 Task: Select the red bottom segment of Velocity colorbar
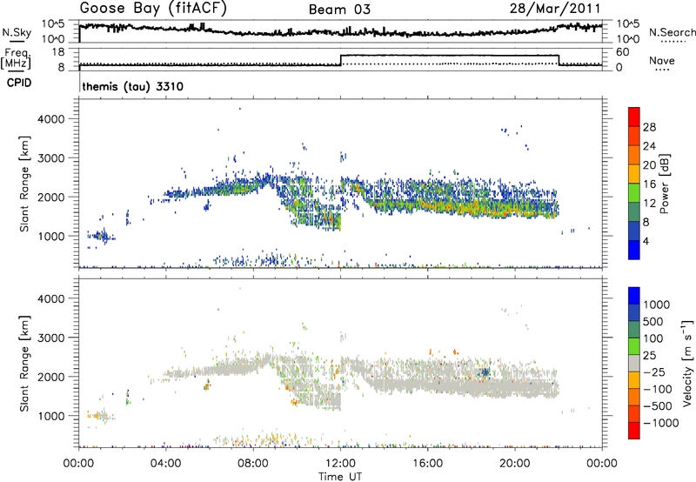pos(634,431)
